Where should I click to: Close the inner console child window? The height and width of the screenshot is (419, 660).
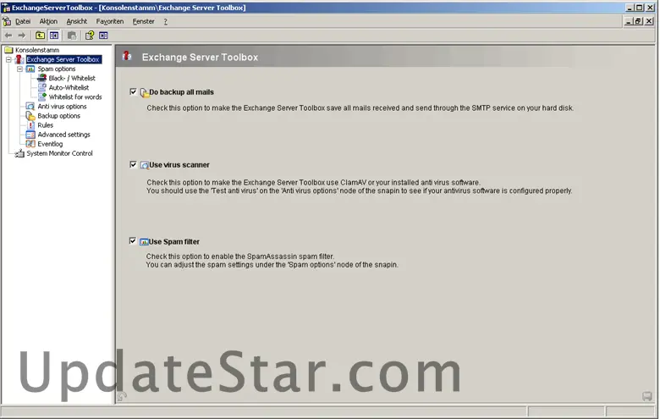pyautogui.click(x=649, y=21)
